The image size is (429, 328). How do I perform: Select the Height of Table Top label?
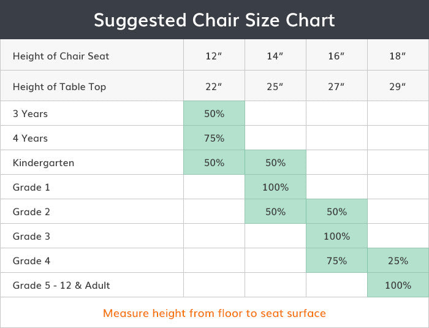59,86
